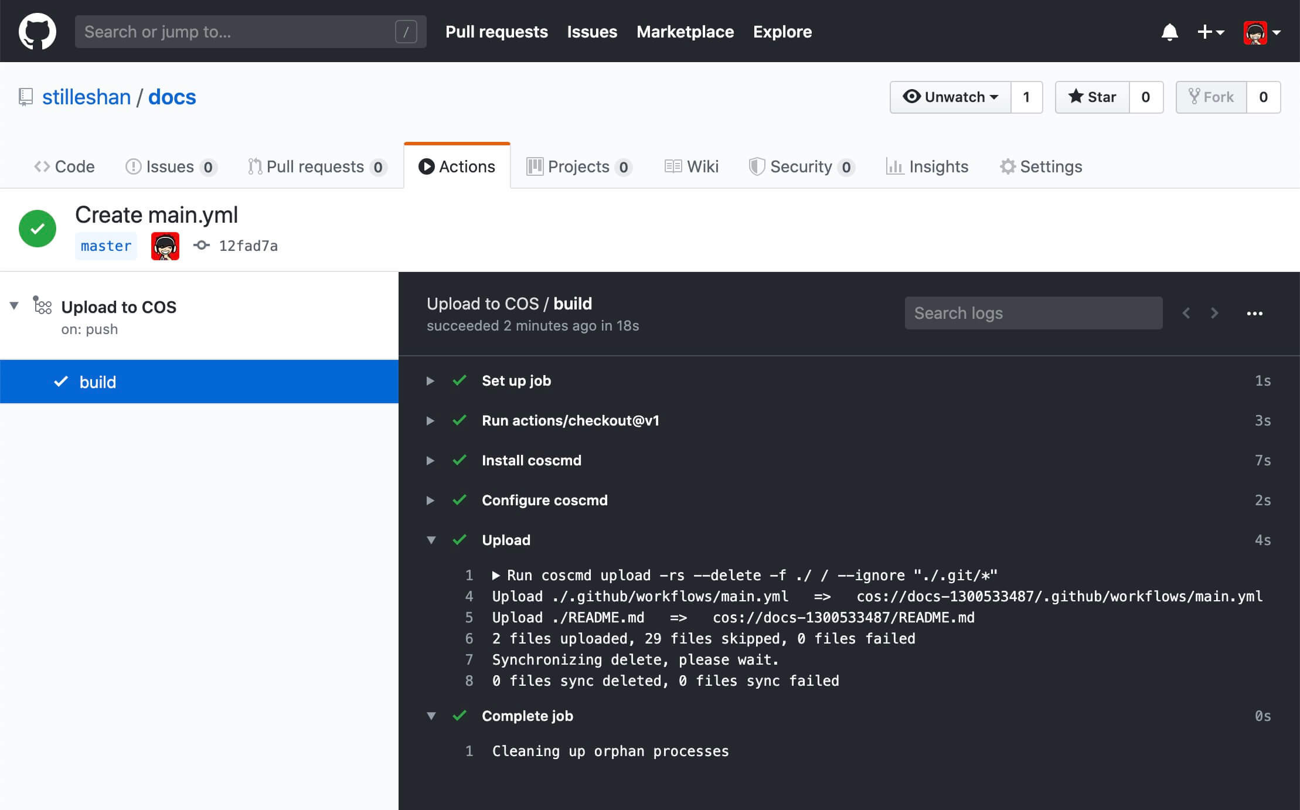Image resolution: width=1300 pixels, height=810 pixels.
Task: Click the green check on Complete job
Action: pos(460,716)
